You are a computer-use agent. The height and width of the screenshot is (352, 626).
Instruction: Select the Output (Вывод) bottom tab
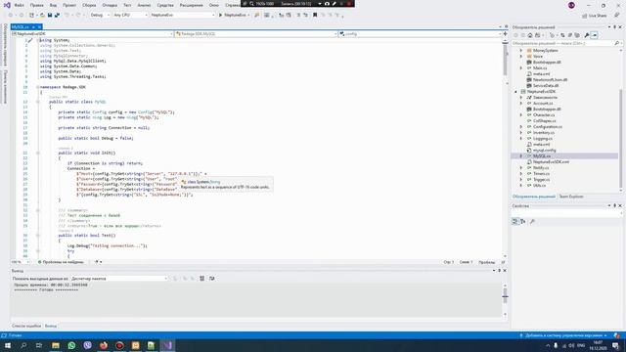coord(51,326)
